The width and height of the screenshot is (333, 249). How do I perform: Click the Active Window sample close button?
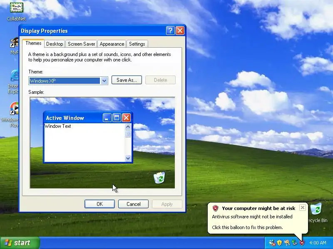(126, 118)
